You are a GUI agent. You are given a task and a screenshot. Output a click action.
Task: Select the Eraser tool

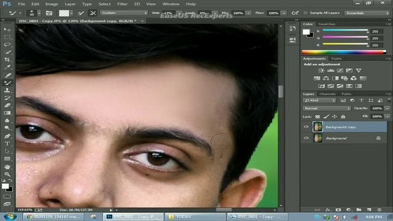7,105
